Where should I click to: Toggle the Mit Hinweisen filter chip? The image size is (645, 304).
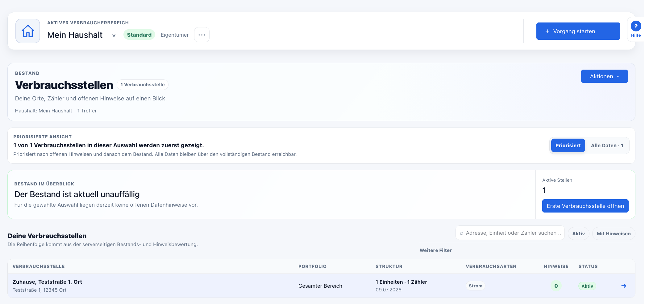point(614,233)
